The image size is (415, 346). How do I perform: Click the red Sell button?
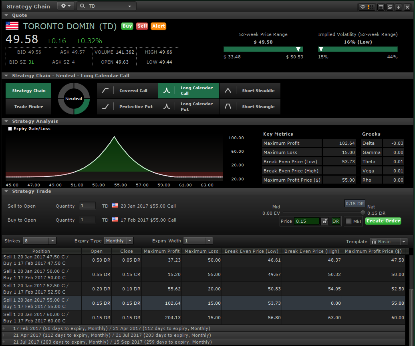point(142,26)
